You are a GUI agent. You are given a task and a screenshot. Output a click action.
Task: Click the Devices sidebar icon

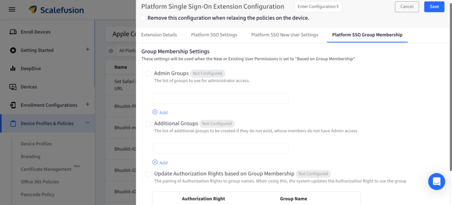(13, 87)
